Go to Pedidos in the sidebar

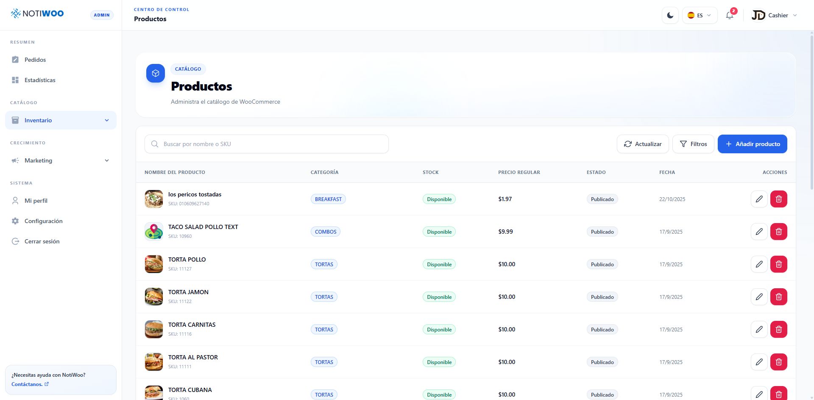(61, 60)
